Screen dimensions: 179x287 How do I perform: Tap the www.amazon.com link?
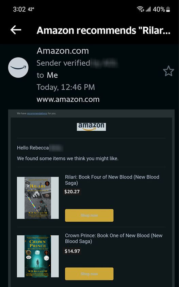point(68,100)
